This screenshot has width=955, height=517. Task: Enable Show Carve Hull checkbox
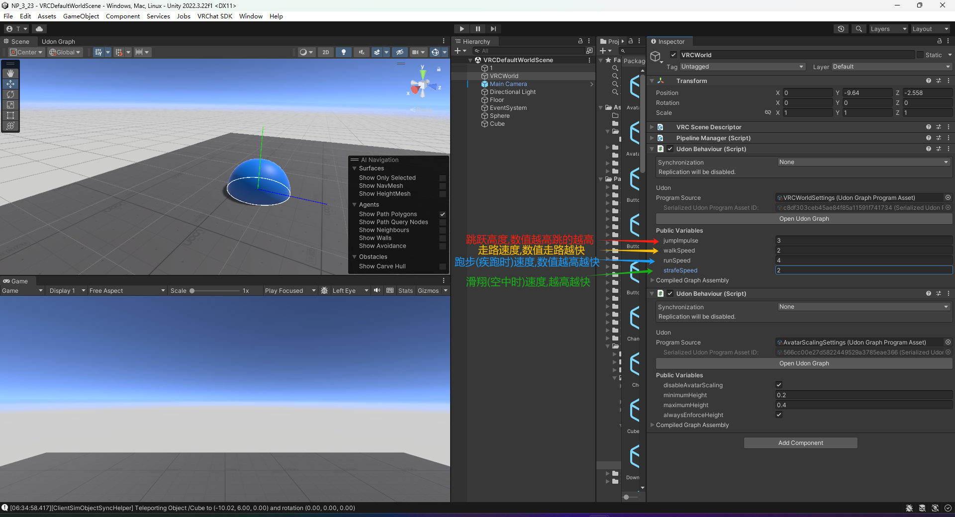point(443,266)
